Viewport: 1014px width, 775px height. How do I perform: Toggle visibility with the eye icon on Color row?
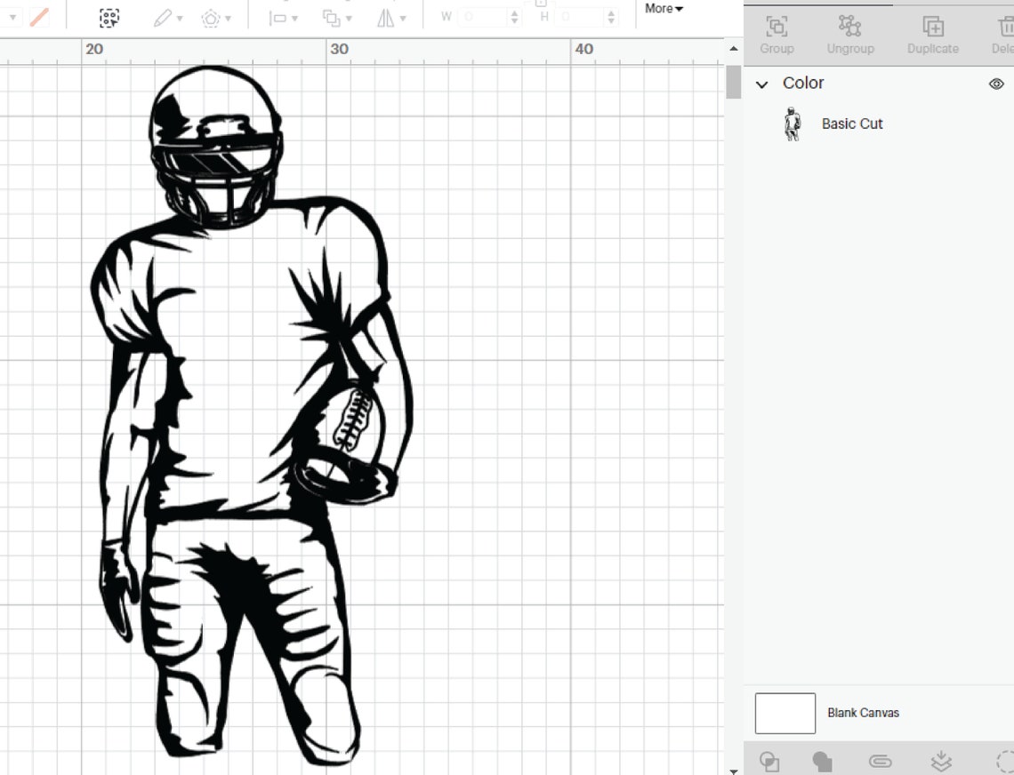pyautogui.click(x=996, y=84)
